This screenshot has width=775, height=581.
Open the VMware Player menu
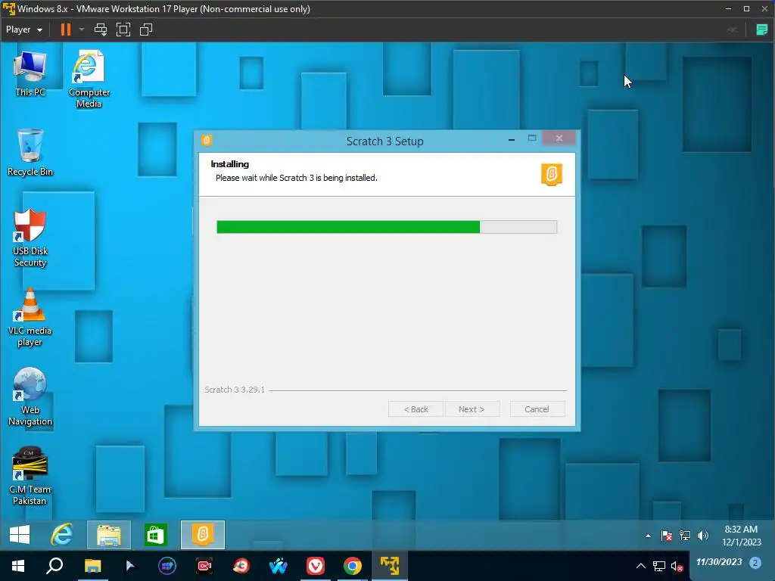click(23, 30)
